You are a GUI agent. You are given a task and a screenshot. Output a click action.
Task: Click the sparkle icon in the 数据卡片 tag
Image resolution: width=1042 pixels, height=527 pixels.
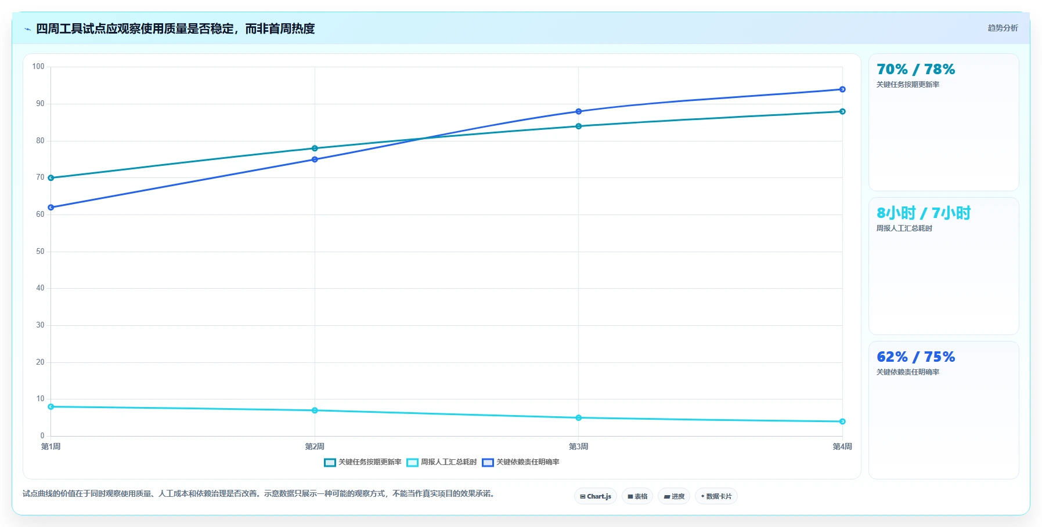pos(702,496)
